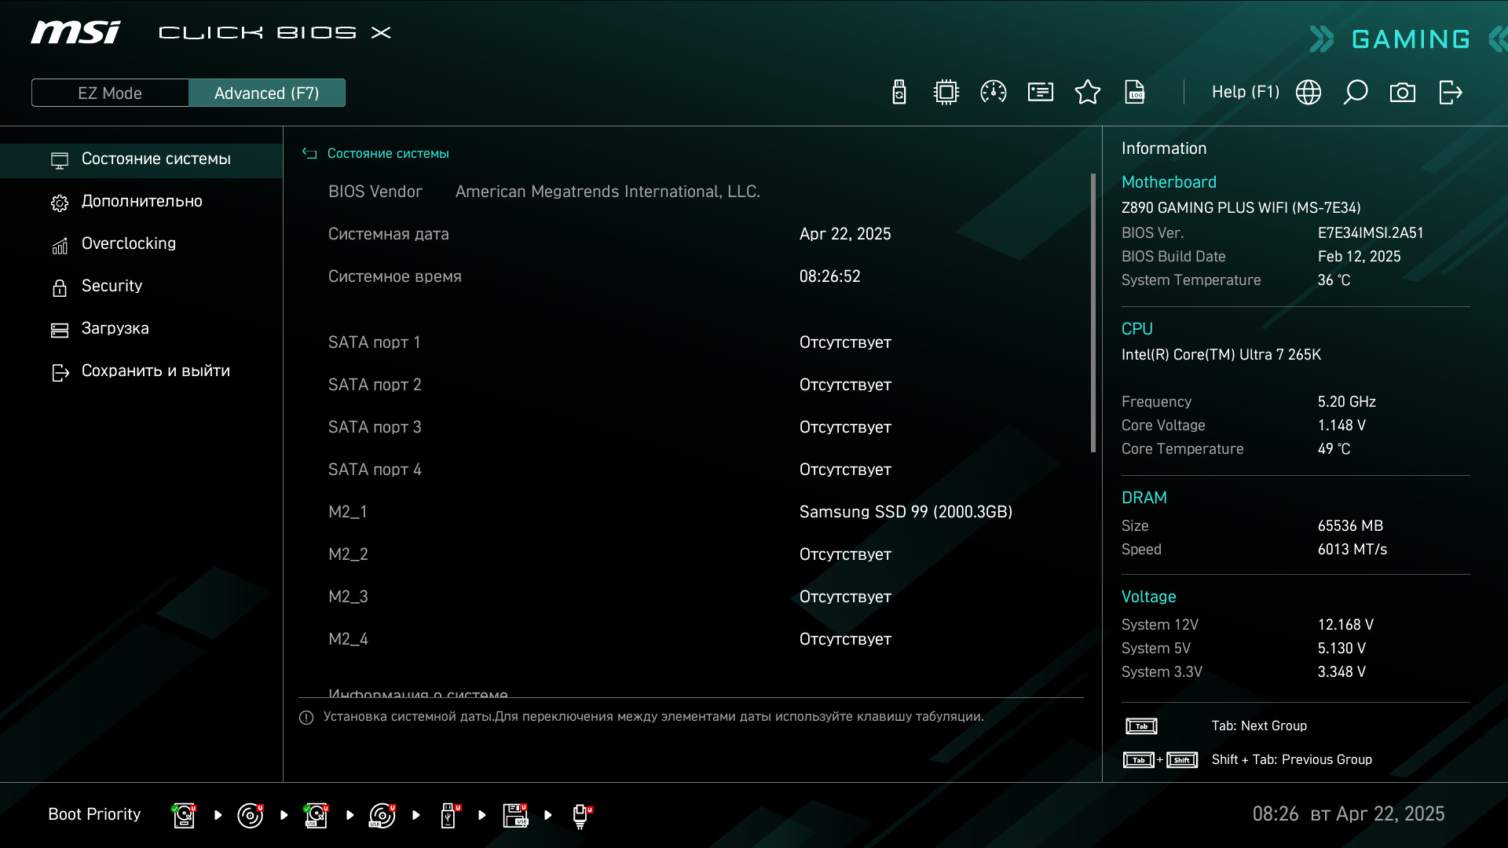The height and width of the screenshot is (848, 1508).
Task: Click the BIOS Ver. value E7E34IMSI.2A51
Action: click(x=1371, y=233)
